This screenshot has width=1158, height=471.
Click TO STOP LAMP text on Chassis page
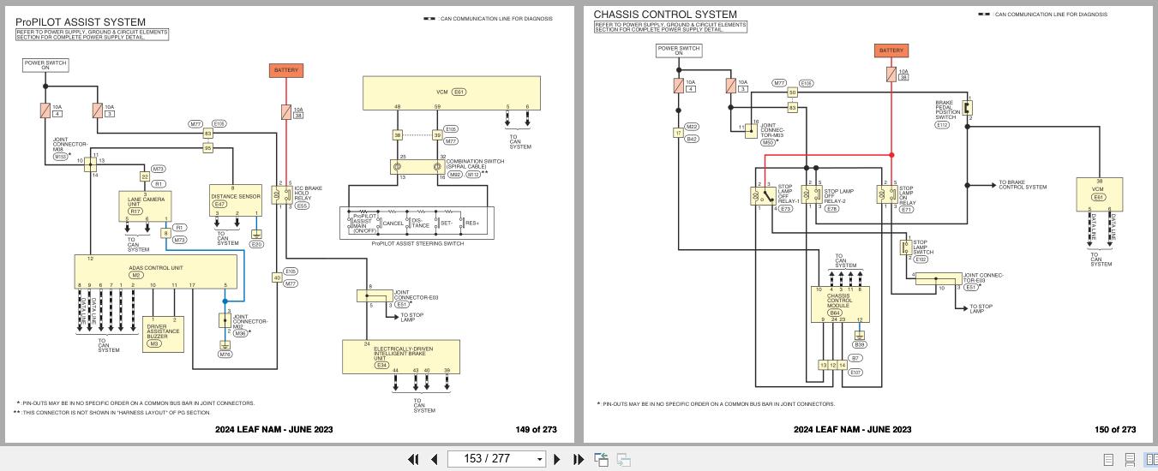pos(981,308)
